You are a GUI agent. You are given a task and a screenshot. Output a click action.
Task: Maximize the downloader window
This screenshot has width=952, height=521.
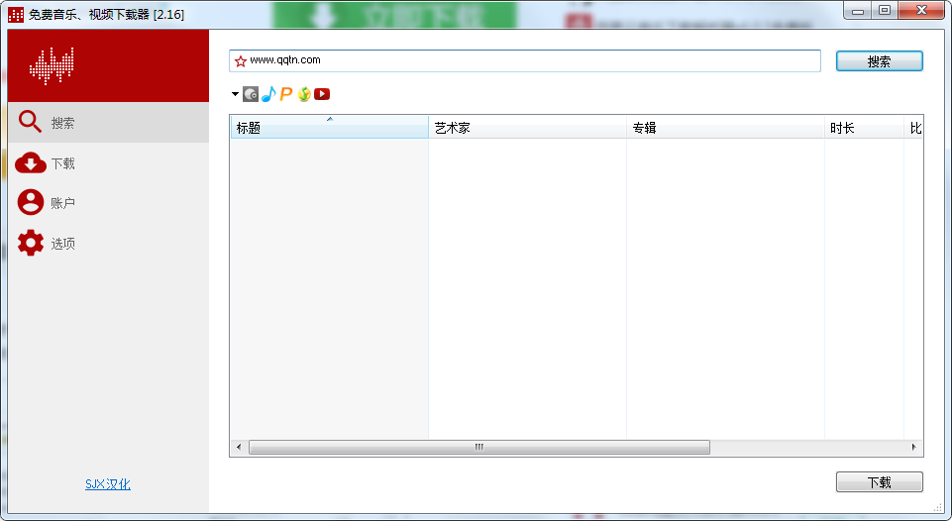885,10
